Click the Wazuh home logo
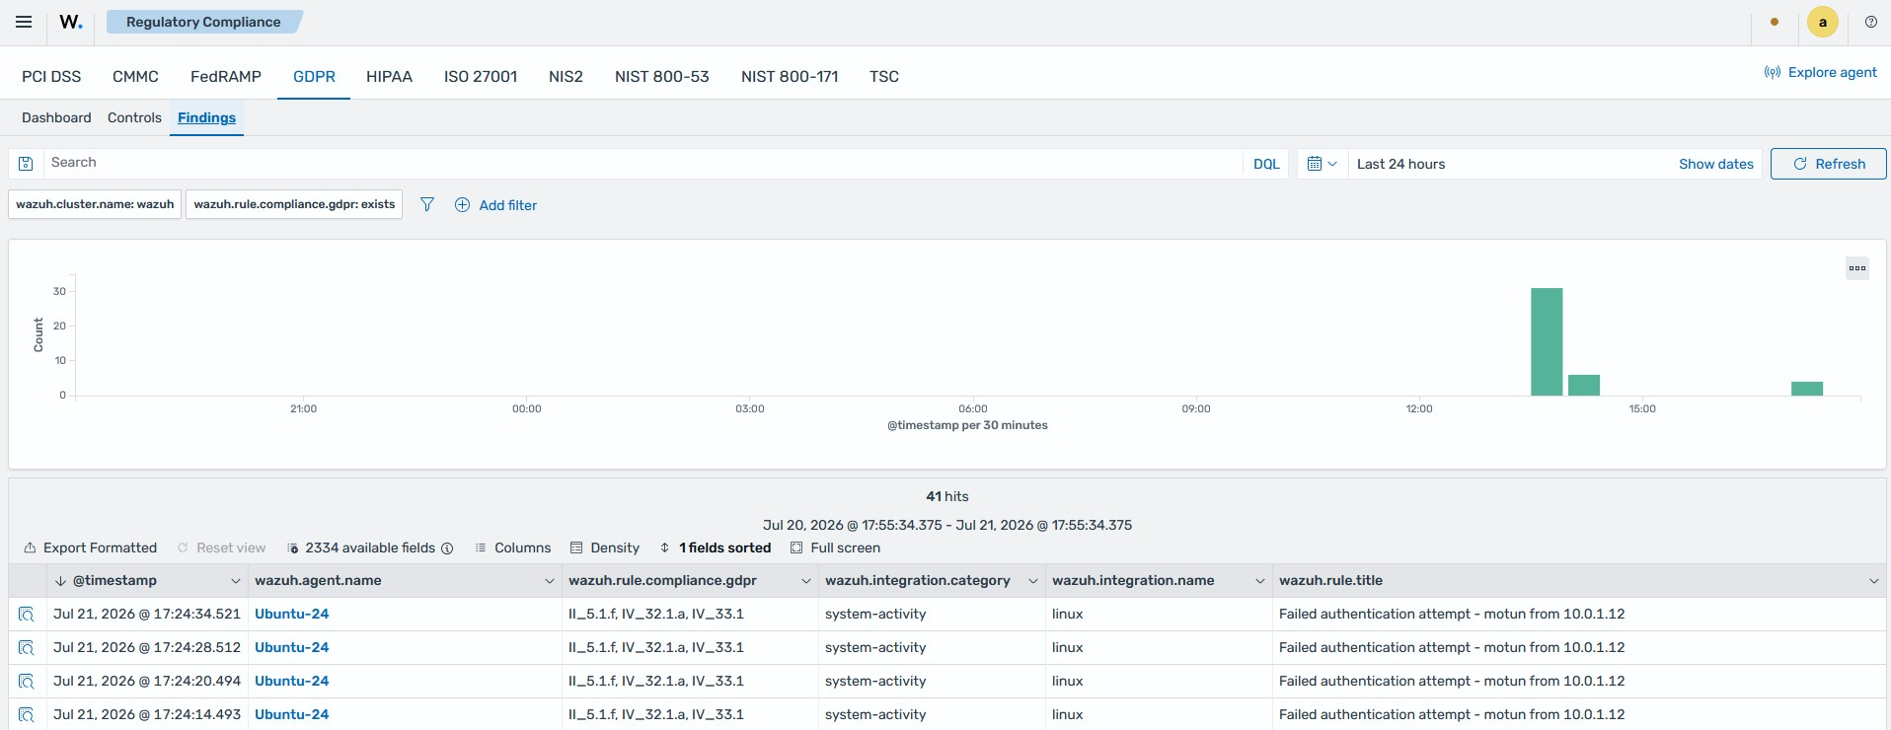The height and width of the screenshot is (730, 1891). (71, 22)
